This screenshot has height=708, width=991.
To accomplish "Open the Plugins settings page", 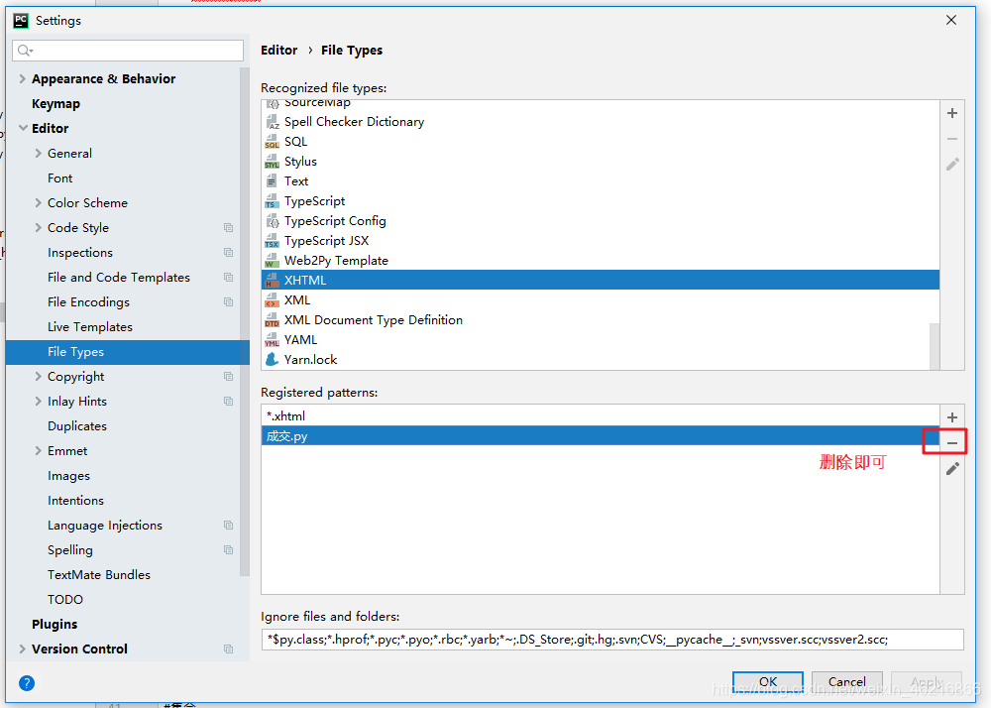I will tap(55, 625).
